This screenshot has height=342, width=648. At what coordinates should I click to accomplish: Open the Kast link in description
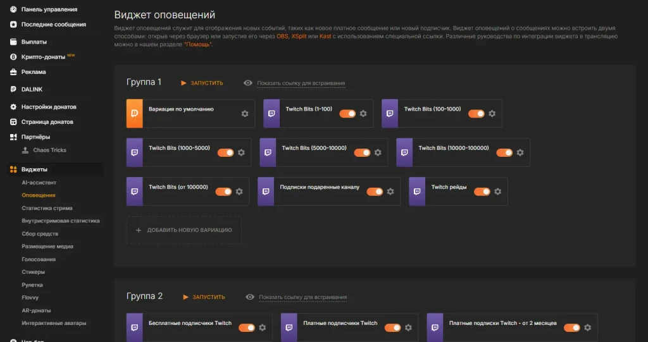pos(325,36)
